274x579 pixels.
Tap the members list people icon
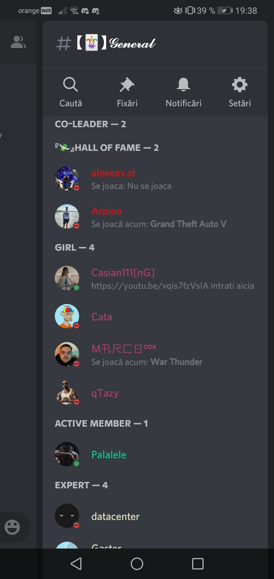[x=18, y=42]
